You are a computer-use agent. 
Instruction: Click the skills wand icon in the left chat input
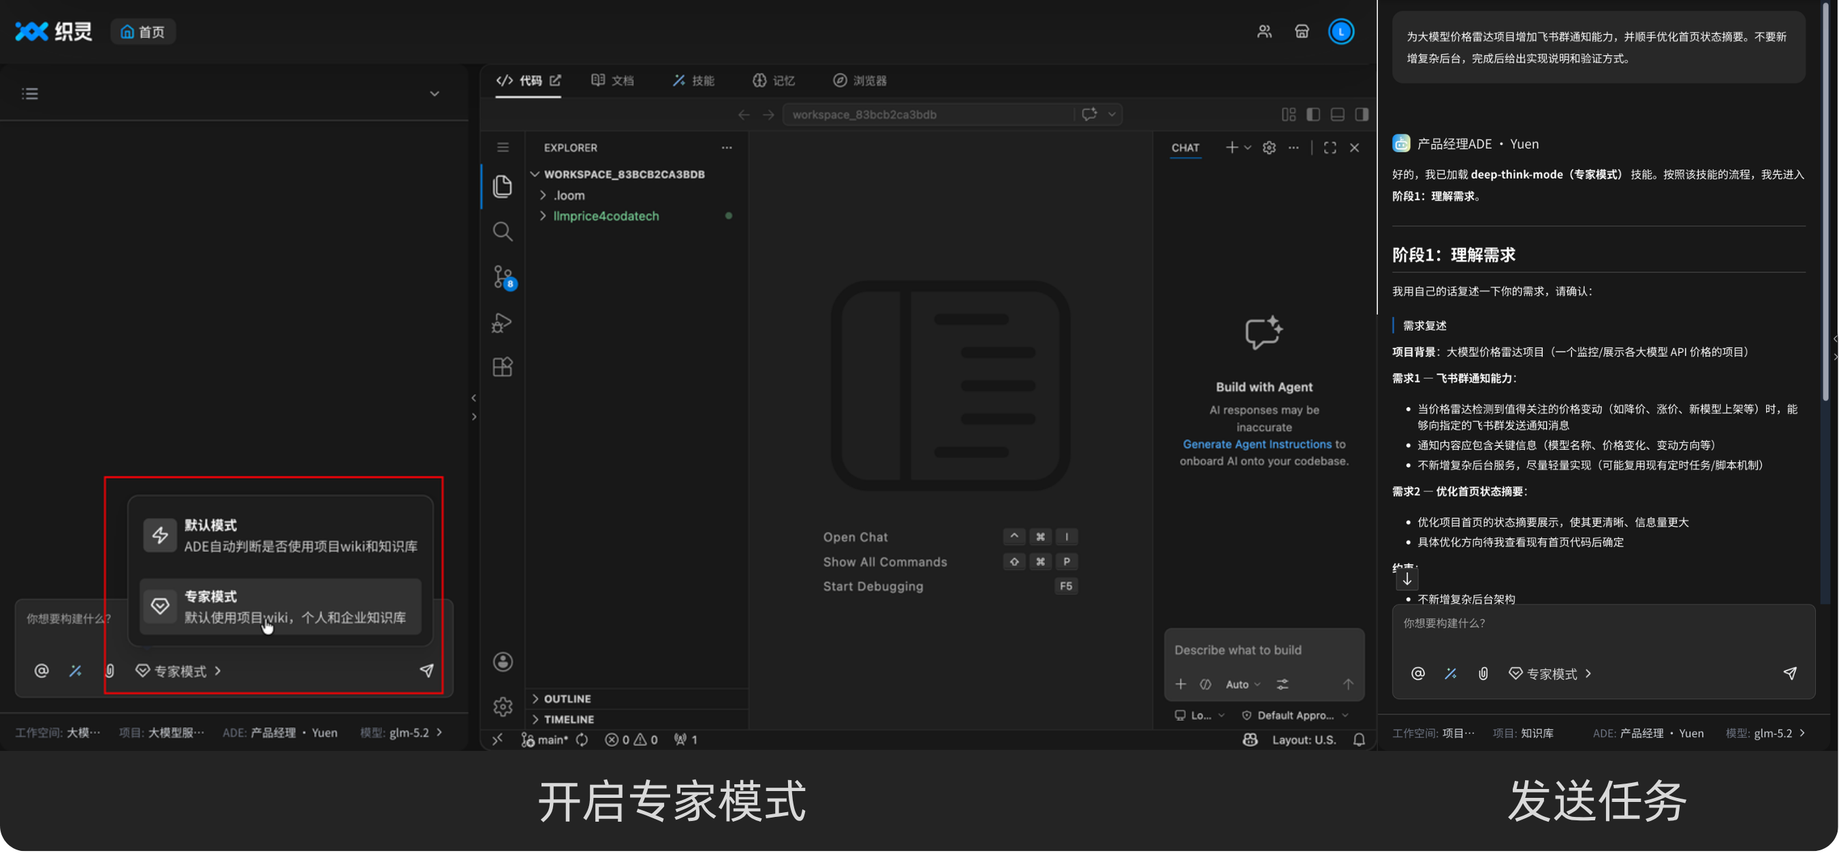click(x=75, y=671)
